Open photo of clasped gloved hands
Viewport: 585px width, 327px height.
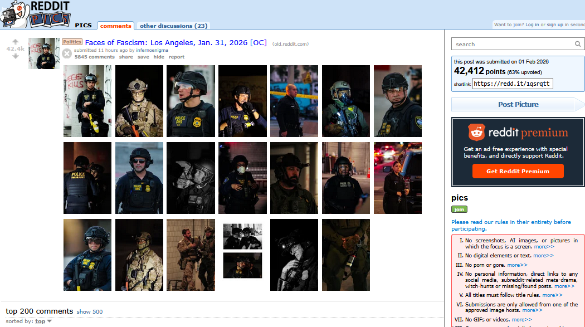click(346, 255)
